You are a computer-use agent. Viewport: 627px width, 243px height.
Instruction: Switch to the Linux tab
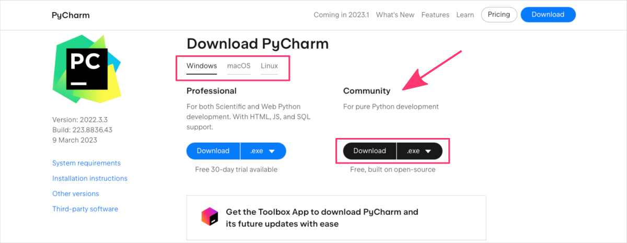269,66
